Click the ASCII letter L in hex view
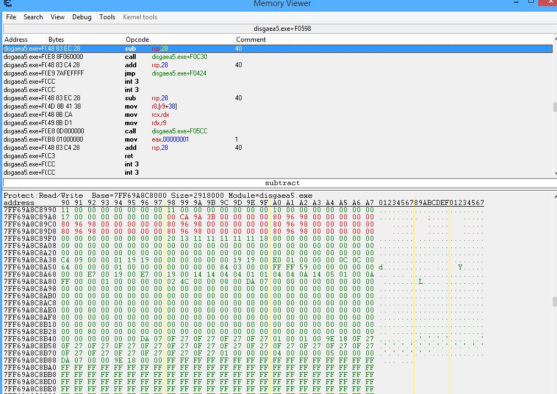The height and width of the screenshot is (394, 557). point(420,282)
